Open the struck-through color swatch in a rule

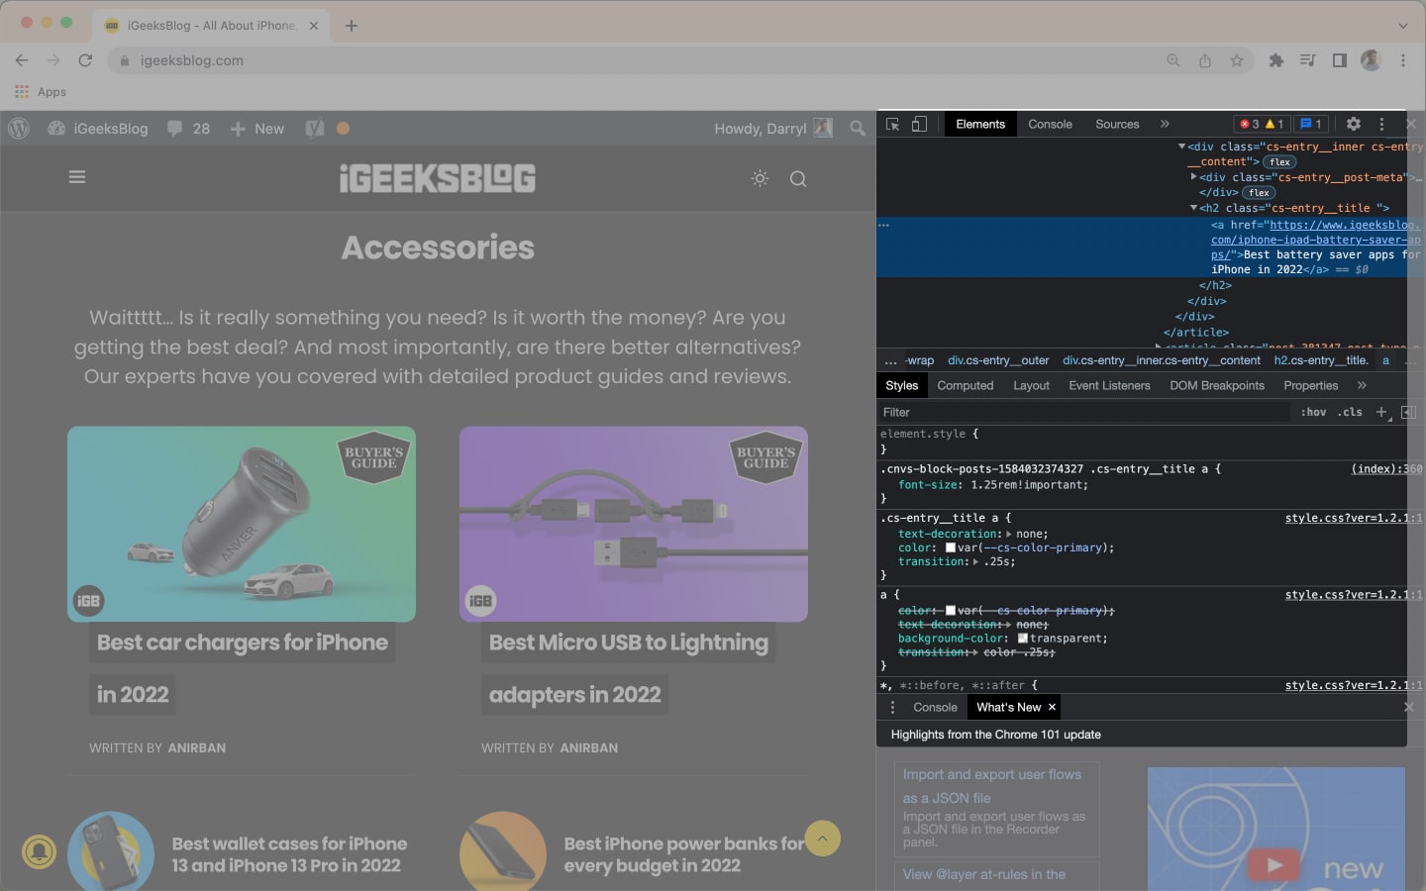click(951, 611)
